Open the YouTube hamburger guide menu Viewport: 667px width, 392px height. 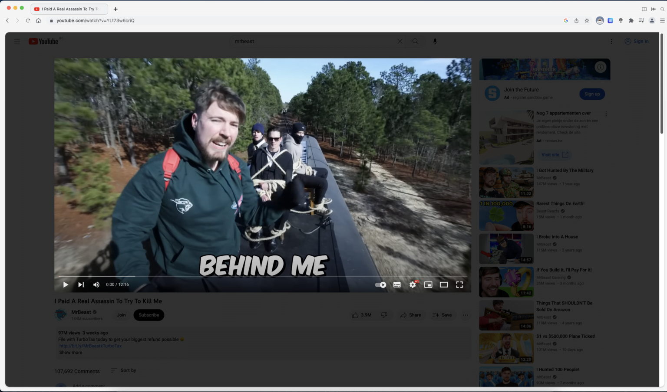[17, 41]
